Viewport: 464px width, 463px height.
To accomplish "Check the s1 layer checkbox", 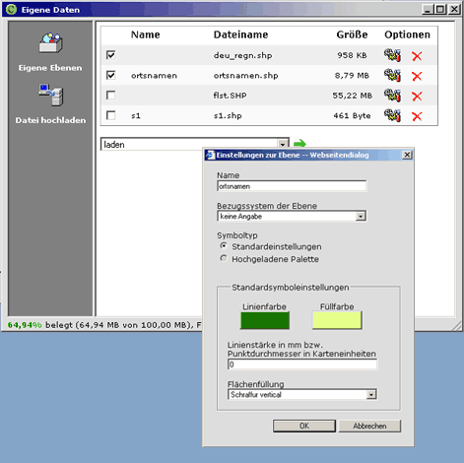I will (111, 115).
